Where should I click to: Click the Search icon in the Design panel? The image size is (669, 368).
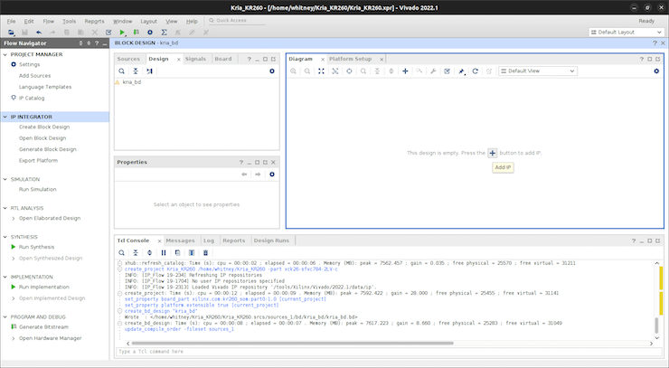123,71
